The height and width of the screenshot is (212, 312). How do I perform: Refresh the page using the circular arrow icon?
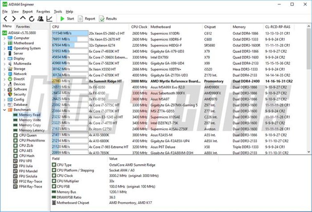click(32, 19)
